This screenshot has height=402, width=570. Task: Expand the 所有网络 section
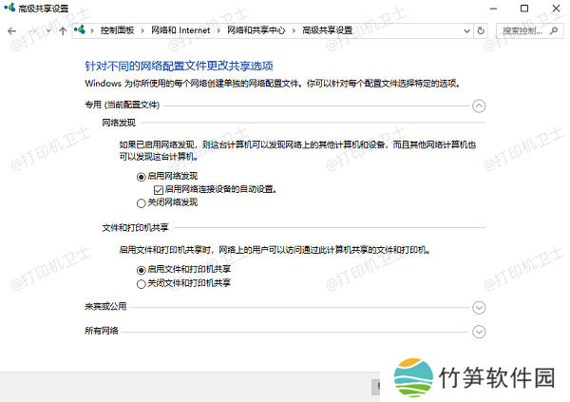[479, 331]
